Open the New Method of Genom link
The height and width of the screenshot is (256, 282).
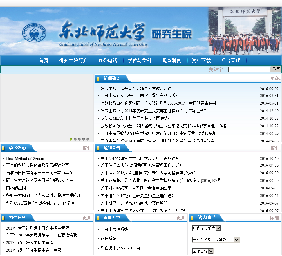(25, 158)
